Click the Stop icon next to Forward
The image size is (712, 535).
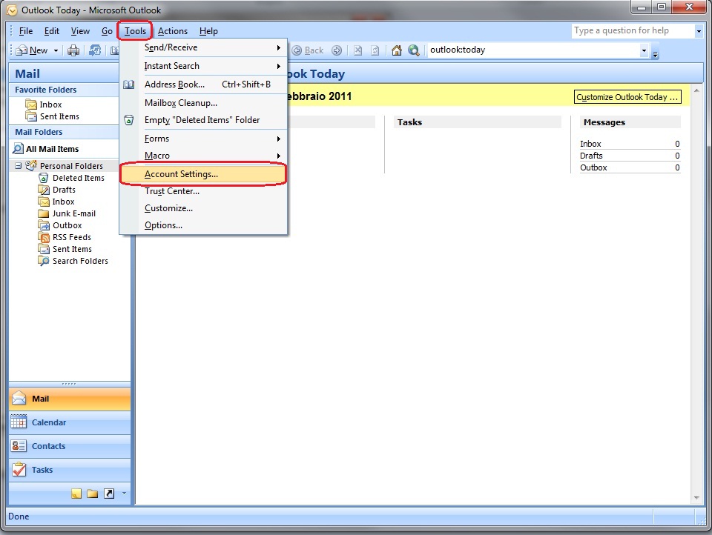pyautogui.click(x=357, y=50)
